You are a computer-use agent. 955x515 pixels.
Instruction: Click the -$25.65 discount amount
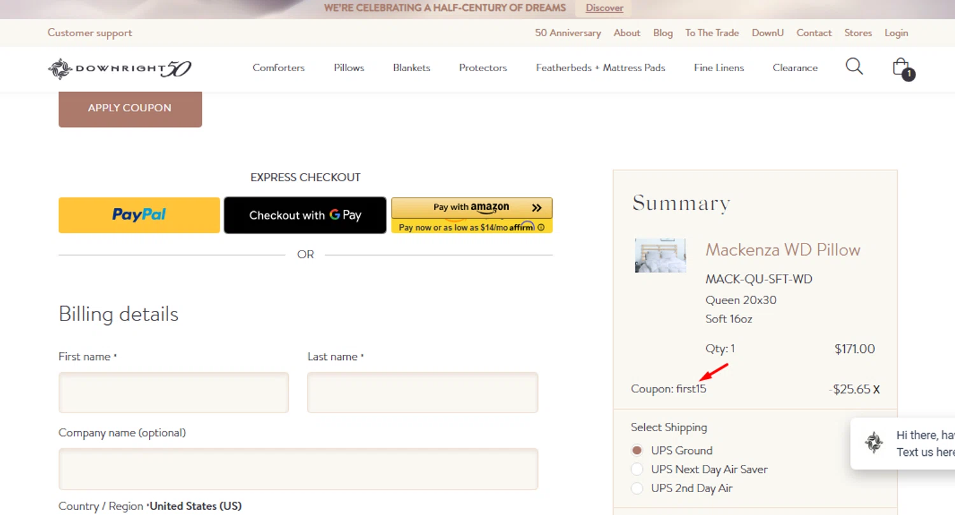850,389
